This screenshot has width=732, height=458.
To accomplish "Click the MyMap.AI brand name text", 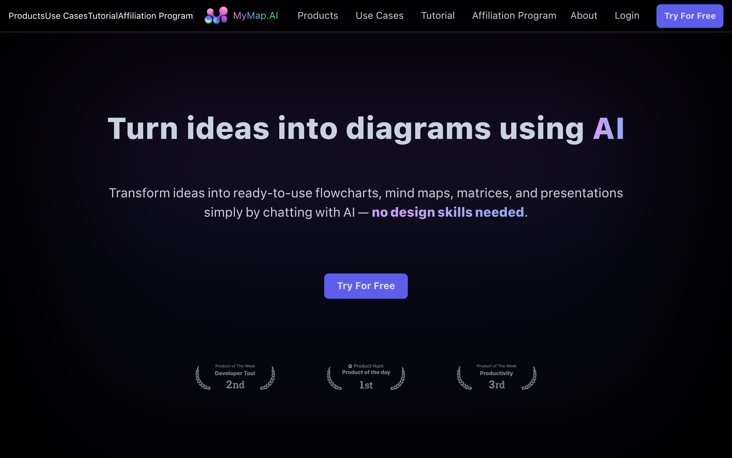I will 255,16.
